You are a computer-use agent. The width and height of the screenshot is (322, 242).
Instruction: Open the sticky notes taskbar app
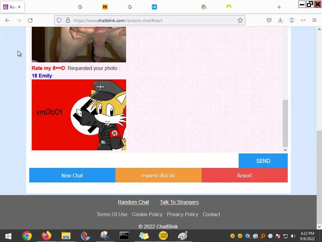coord(144,236)
